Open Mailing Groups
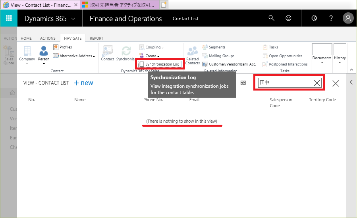357x218 pixels. [218, 56]
